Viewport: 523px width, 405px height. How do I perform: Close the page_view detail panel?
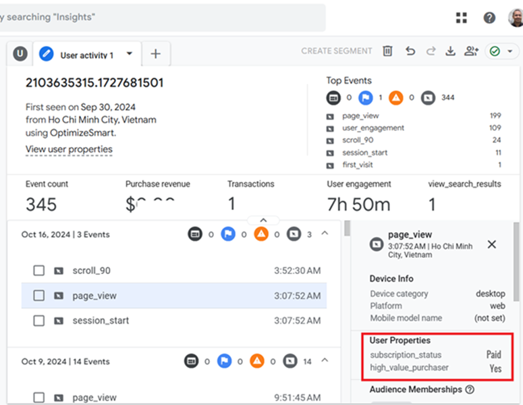pyautogui.click(x=492, y=244)
